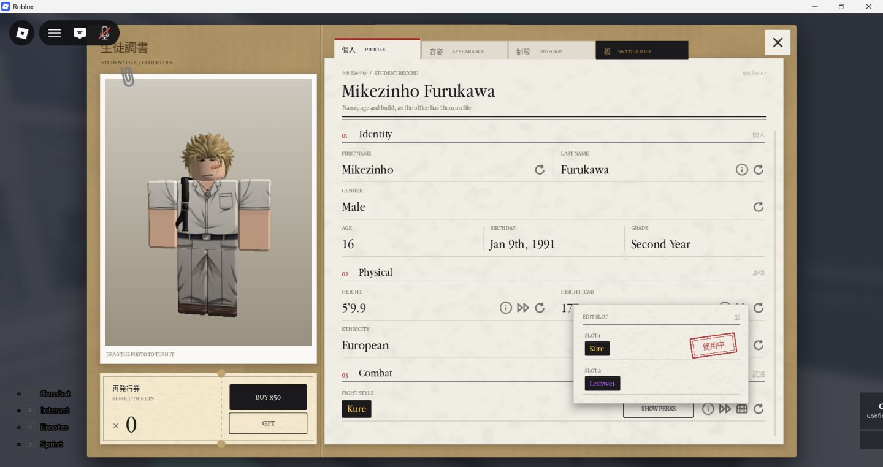The width and height of the screenshot is (883, 467).
Task: Click the ethnicity value European
Action: [x=365, y=345]
